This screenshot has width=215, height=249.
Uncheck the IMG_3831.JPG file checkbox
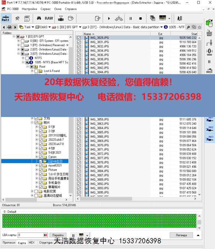(x=79, y=42)
